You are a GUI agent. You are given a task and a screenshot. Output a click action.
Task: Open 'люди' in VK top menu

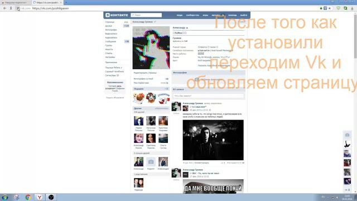tap(180, 15)
